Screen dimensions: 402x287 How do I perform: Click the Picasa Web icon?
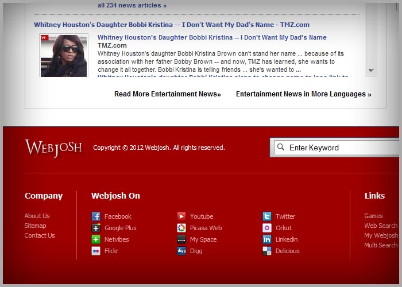tap(181, 228)
